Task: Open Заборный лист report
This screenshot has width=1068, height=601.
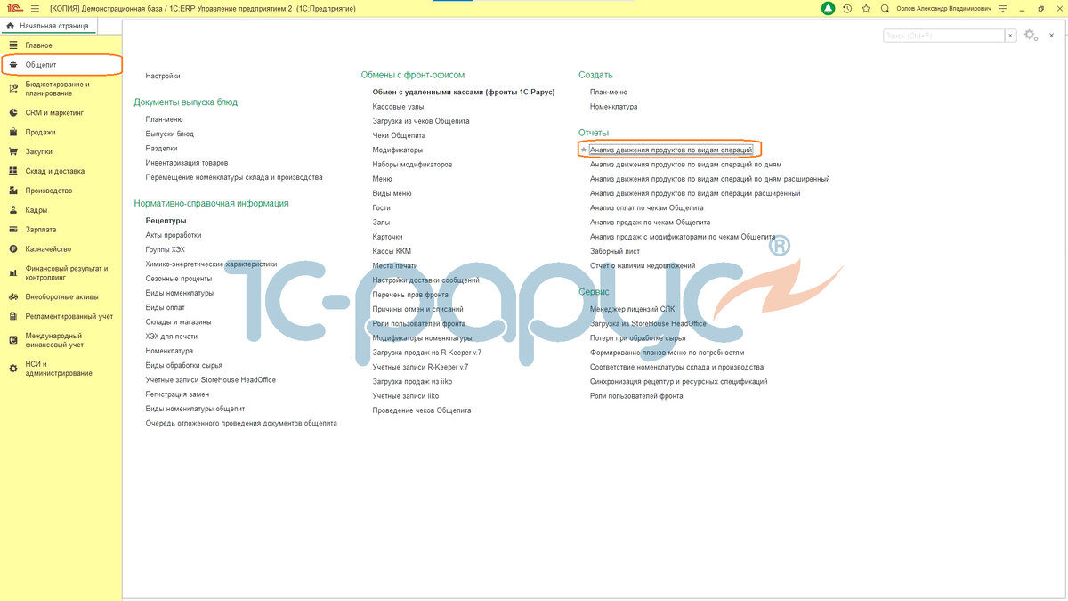Action: click(615, 251)
